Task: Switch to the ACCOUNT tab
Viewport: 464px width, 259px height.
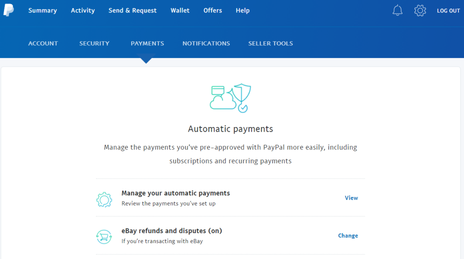Action: pyautogui.click(x=43, y=43)
